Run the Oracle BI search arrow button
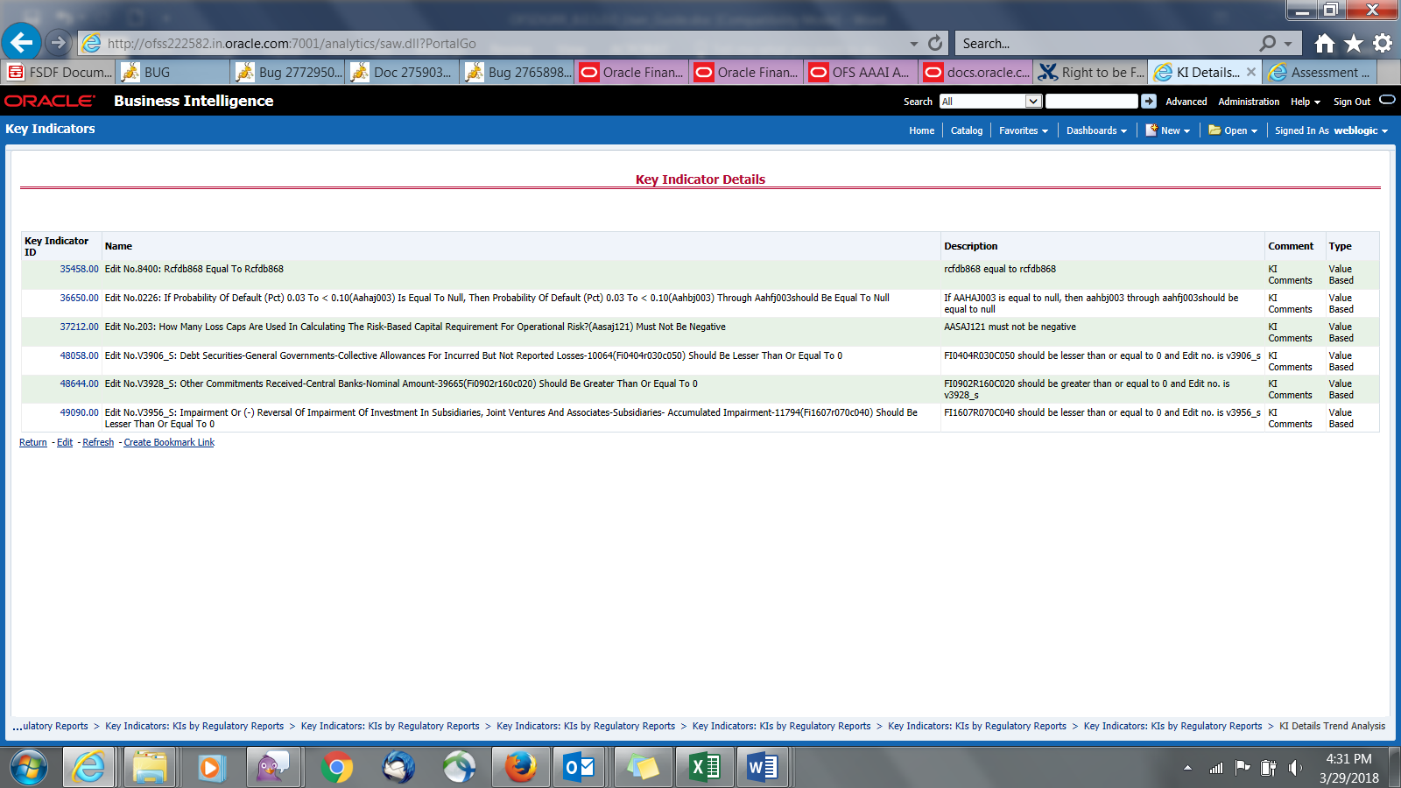This screenshot has height=788, width=1401. [x=1149, y=102]
